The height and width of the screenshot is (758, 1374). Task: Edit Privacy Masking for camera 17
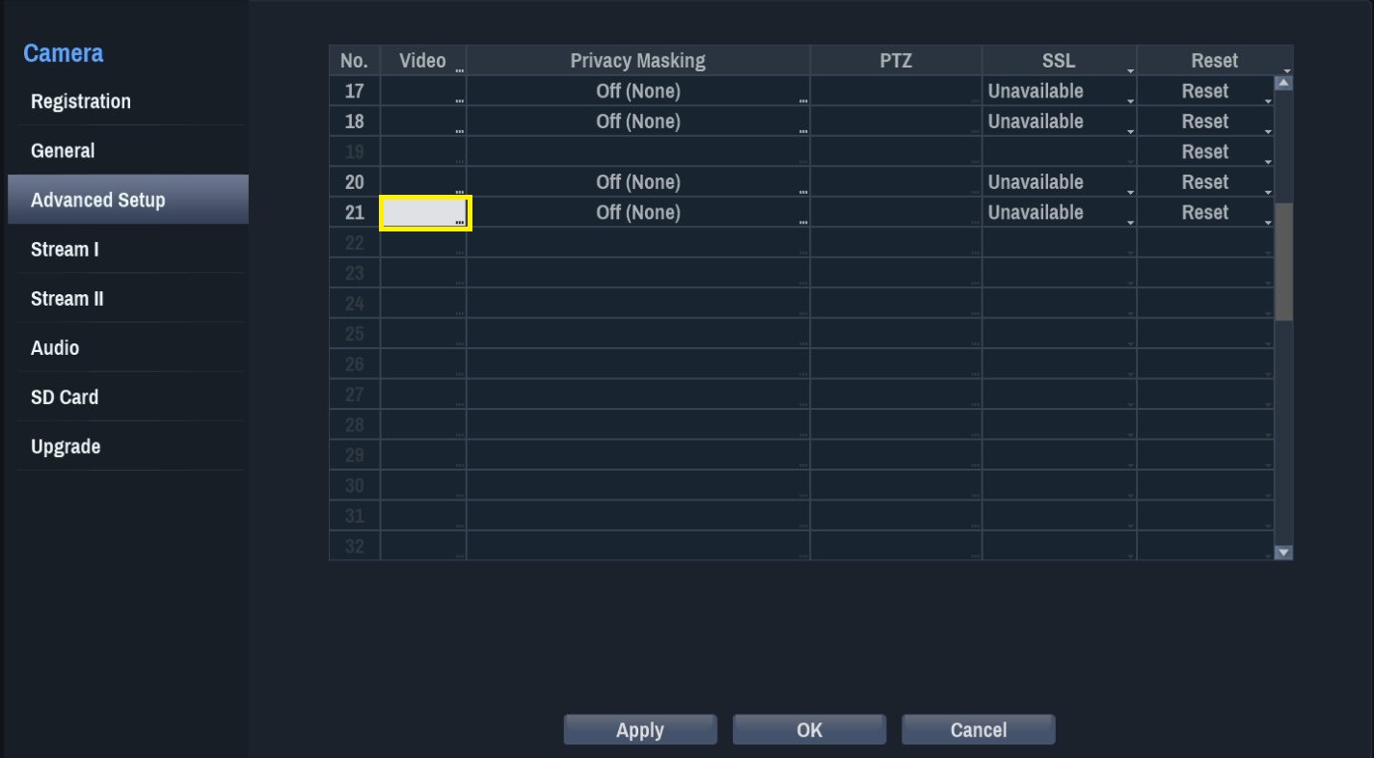[x=638, y=91]
